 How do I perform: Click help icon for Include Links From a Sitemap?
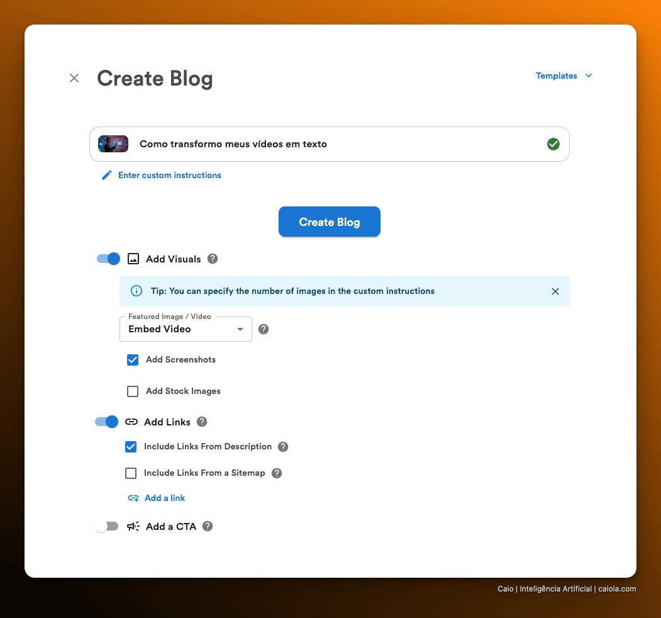277,473
